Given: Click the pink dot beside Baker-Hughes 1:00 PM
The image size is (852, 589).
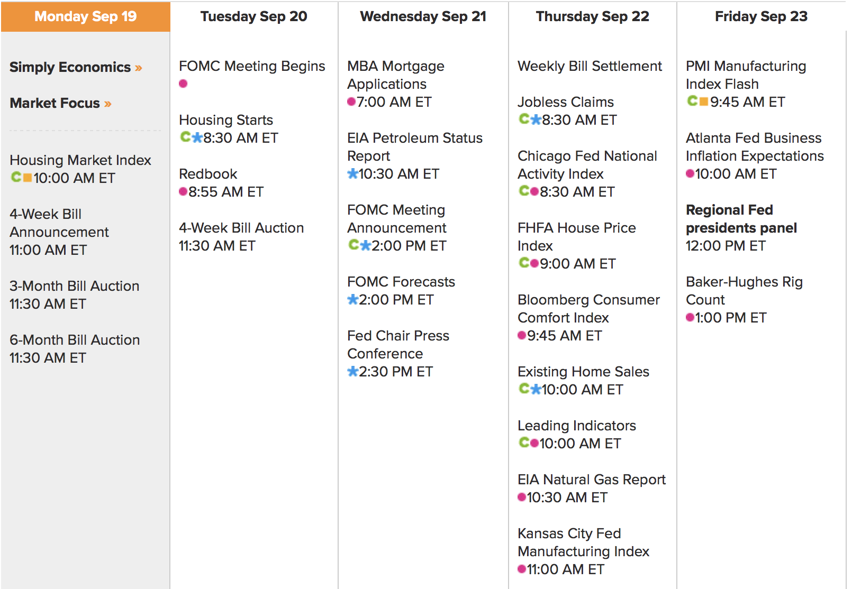Looking at the screenshot, I should [x=690, y=317].
